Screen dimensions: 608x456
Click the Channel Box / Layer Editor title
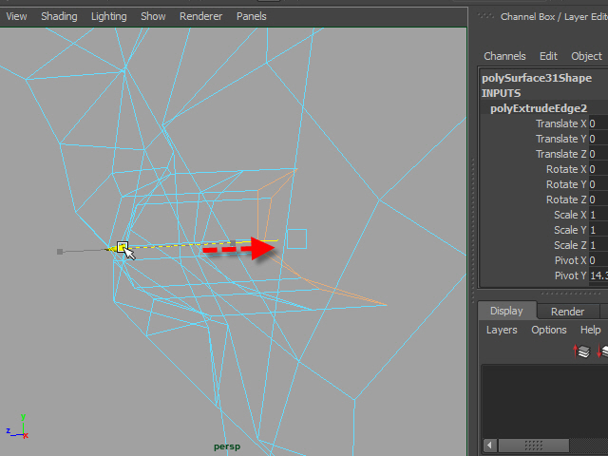point(554,17)
